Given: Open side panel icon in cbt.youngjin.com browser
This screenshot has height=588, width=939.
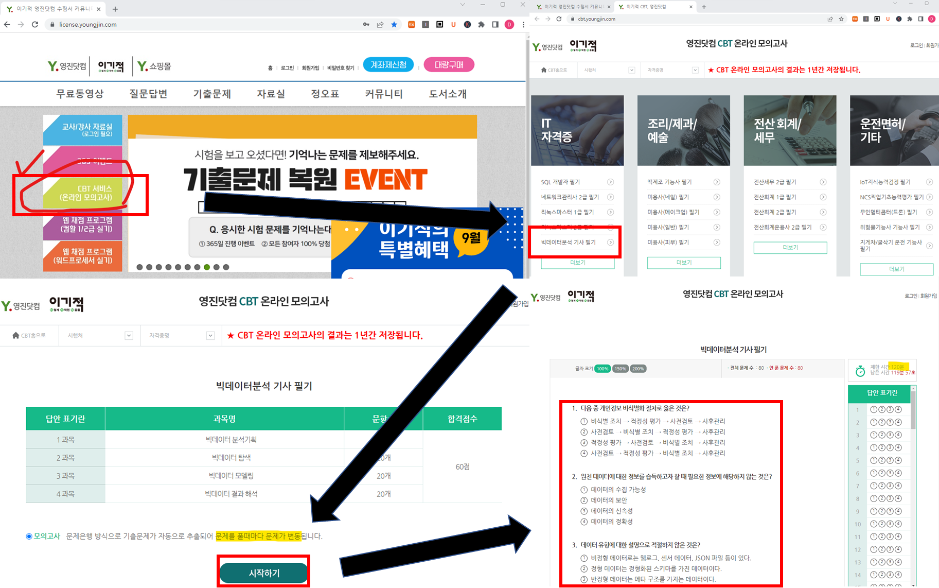Looking at the screenshot, I should tap(921, 19).
